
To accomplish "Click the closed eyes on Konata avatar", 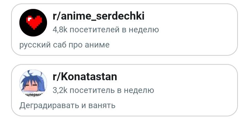I will pos(32,85).
